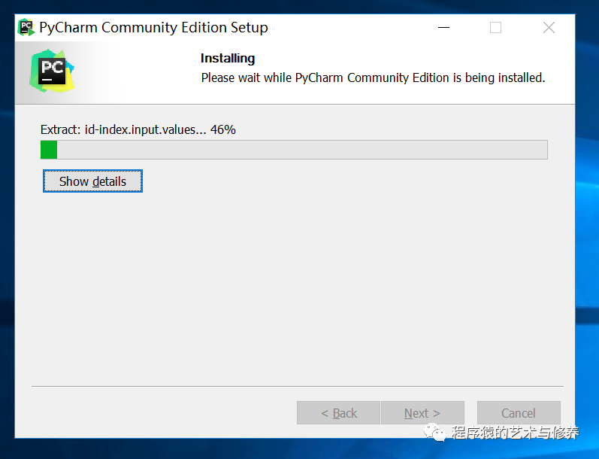This screenshot has width=599, height=459.
Task: Click the 'PyCharm Community Edition Setup' window title
Action: click(x=153, y=28)
